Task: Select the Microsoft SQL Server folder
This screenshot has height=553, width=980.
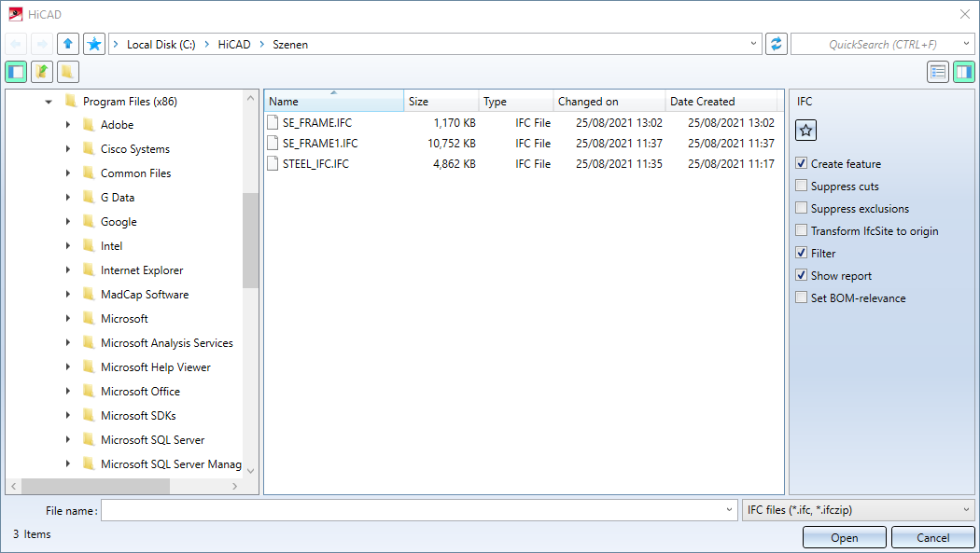Action: (x=152, y=440)
